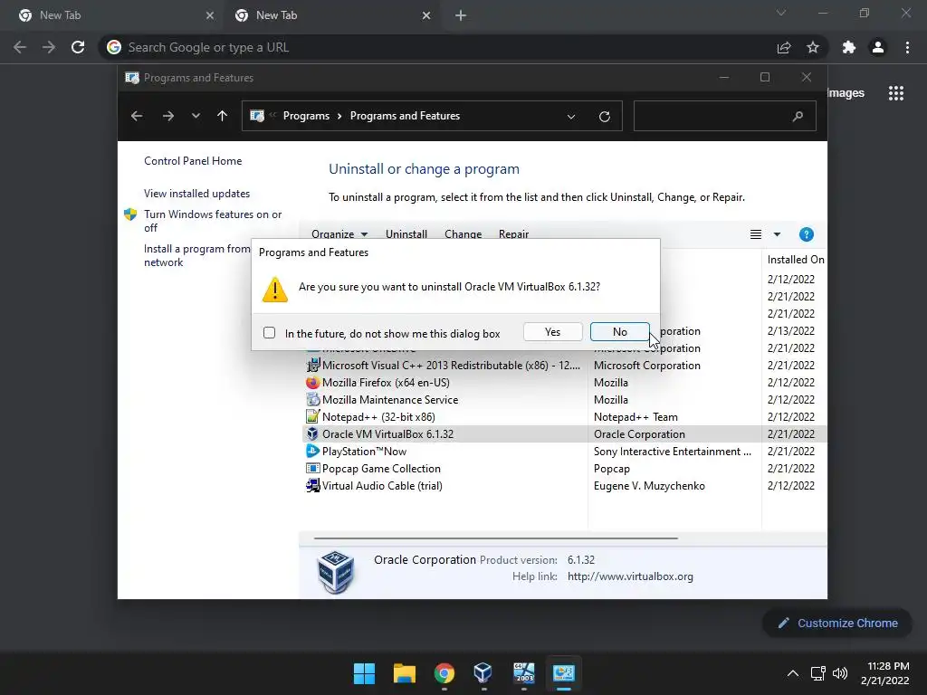Select Mozilla Firefox (x64 en-US) row
Viewport: 927px width, 695px height.
[565, 383]
